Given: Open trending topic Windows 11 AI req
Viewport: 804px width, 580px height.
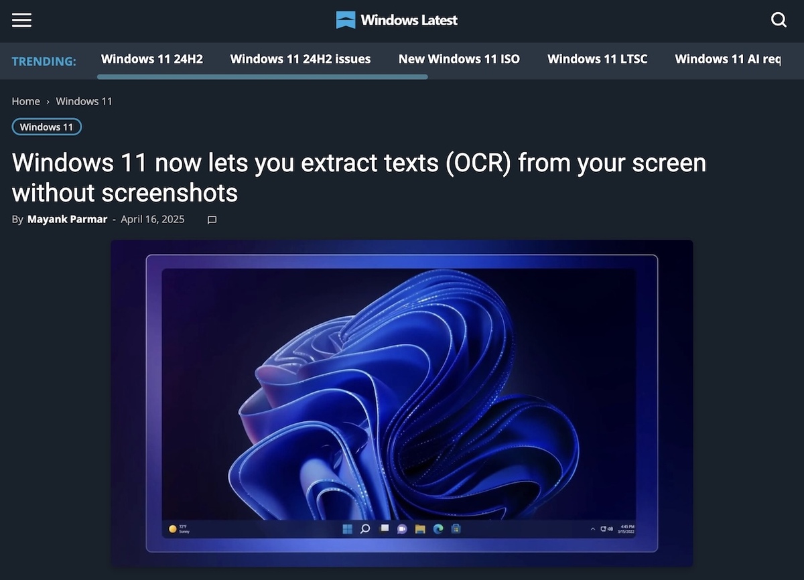Looking at the screenshot, I should click(x=728, y=59).
